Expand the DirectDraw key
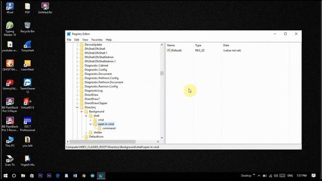The width and height of the screenshot is (322, 181). click(77, 95)
